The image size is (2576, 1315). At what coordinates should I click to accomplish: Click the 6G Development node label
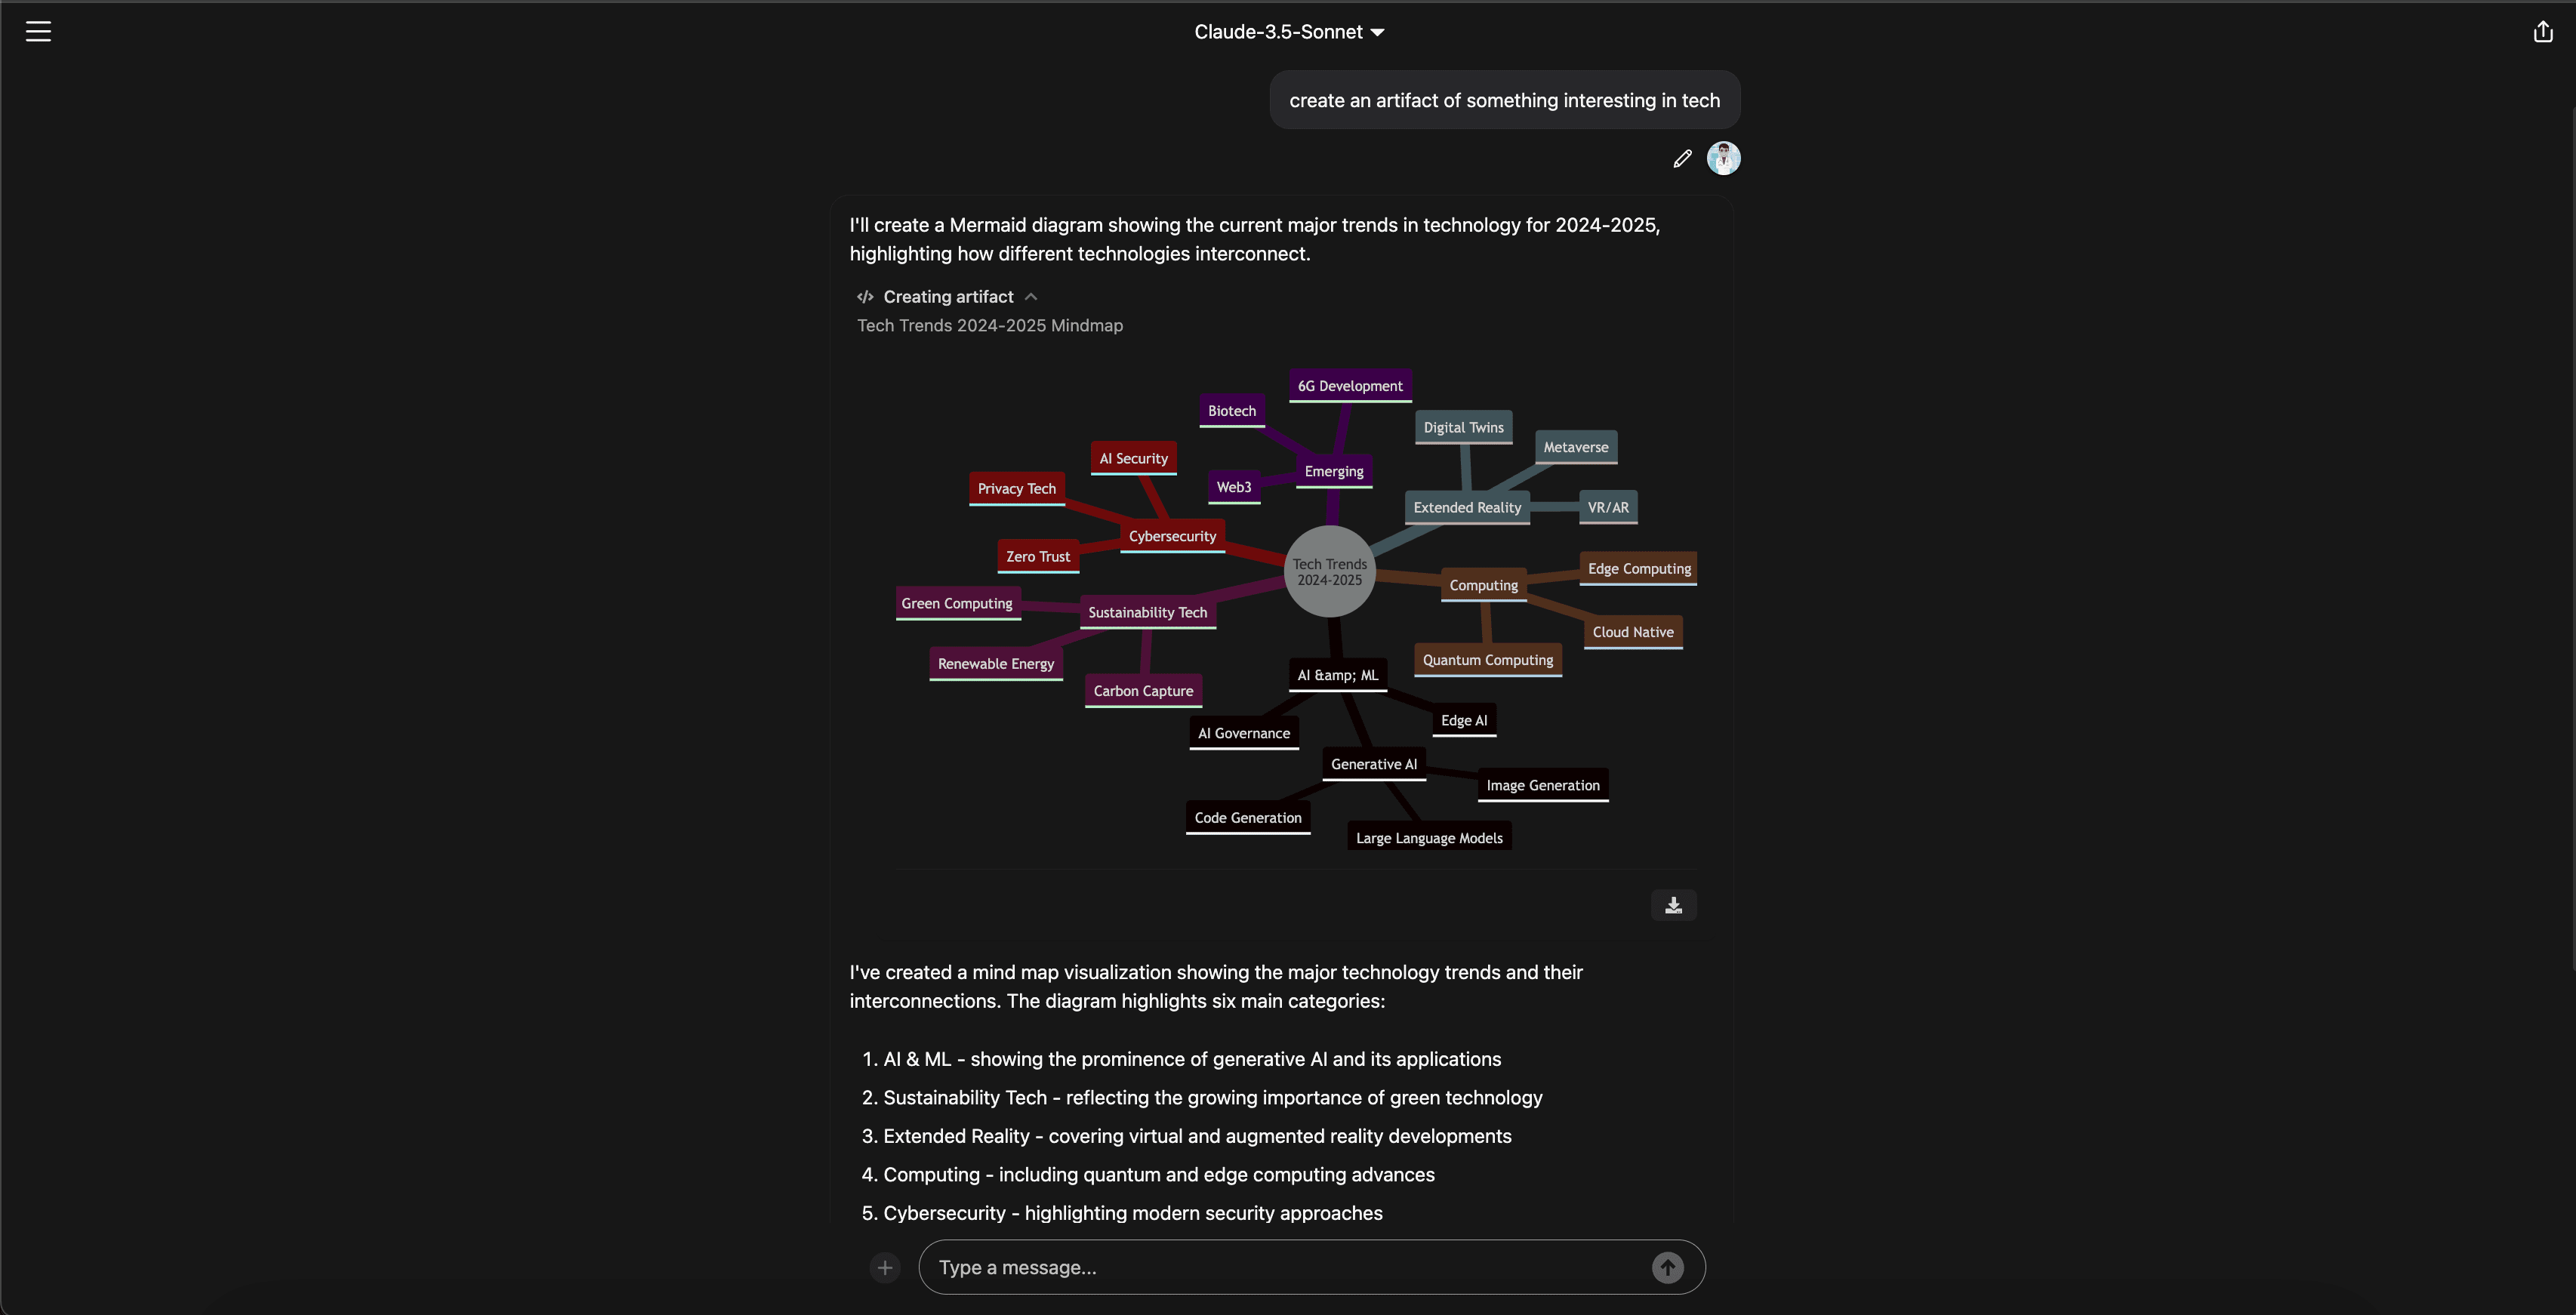click(1351, 384)
